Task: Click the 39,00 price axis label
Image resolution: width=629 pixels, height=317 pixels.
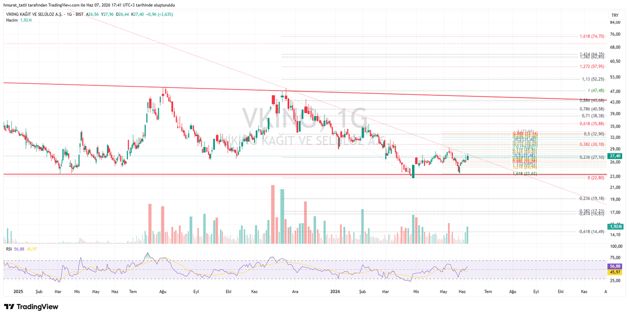Action: pyautogui.click(x=615, y=114)
